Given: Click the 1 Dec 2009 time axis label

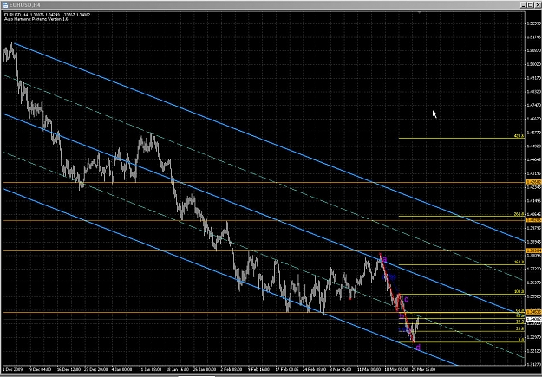Looking at the screenshot, I should (x=13, y=369).
